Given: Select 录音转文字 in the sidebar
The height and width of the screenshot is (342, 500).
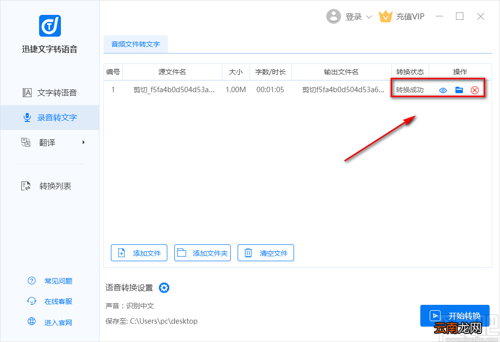Looking at the screenshot, I should pos(50,117).
